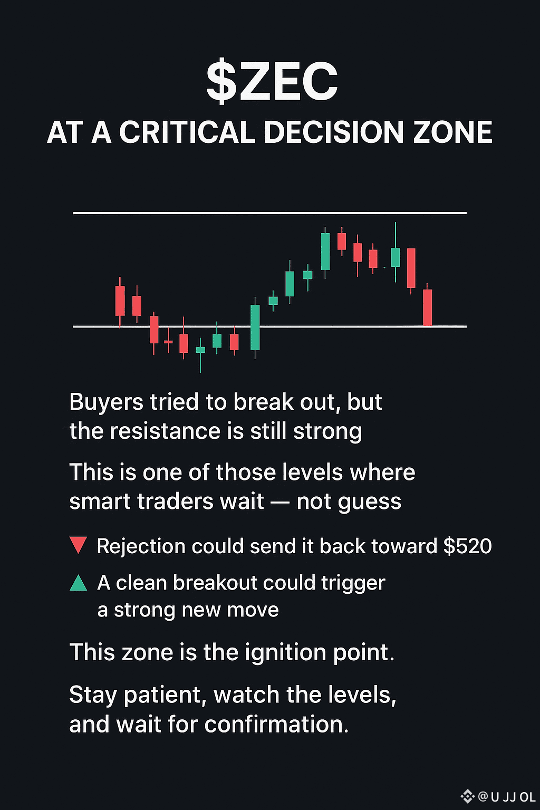The image size is (540, 810).
Task: Select the last red candle touching support line
Action: pyautogui.click(x=428, y=306)
